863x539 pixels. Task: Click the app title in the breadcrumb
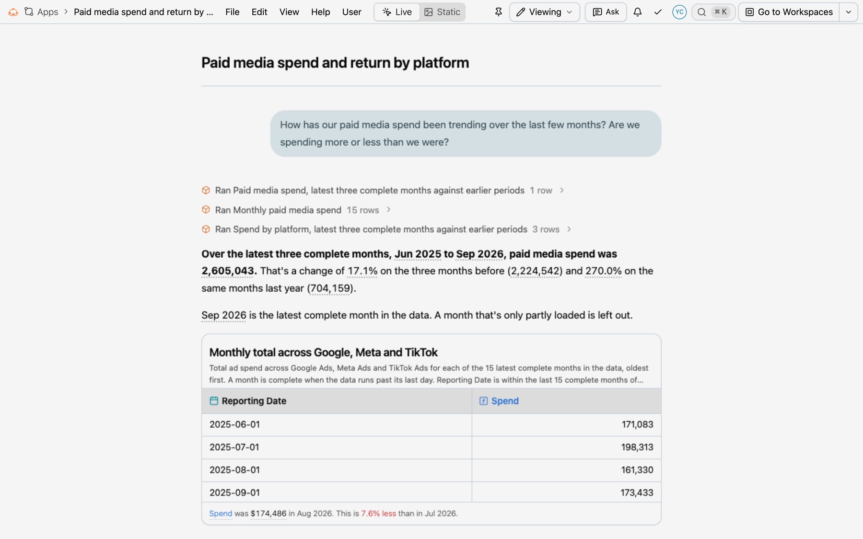click(143, 12)
